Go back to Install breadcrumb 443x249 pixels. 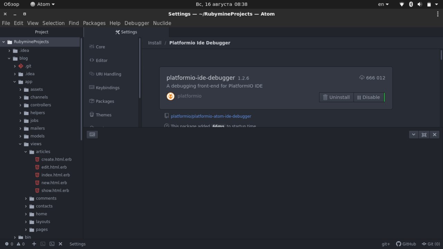[x=155, y=43]
